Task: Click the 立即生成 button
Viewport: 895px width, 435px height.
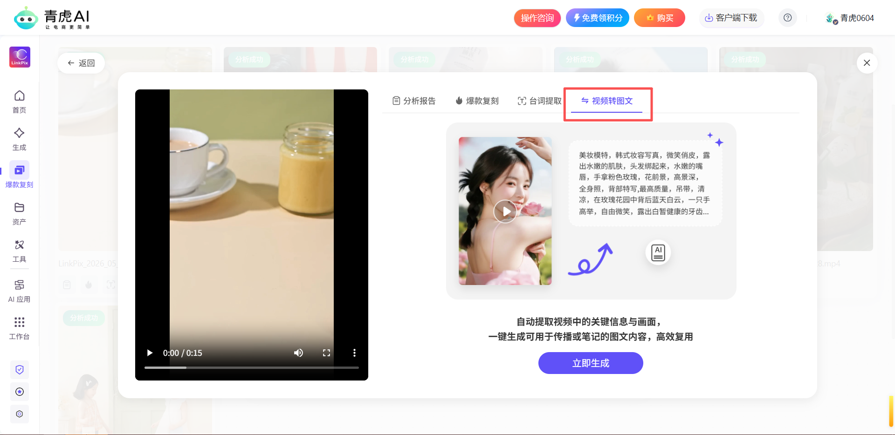Action: 591,363
